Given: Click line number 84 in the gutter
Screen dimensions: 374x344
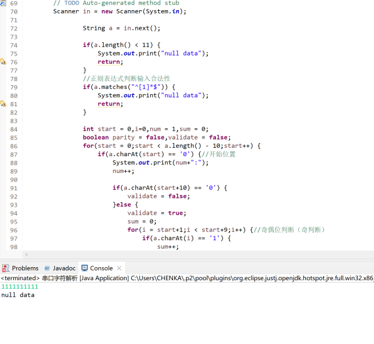Looking at the screenshot, I should [14, 129].
